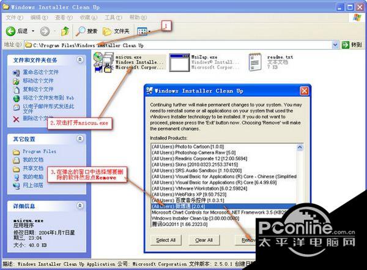Select WebFldrs XP [9.50.7523] entry

(189, 195)
